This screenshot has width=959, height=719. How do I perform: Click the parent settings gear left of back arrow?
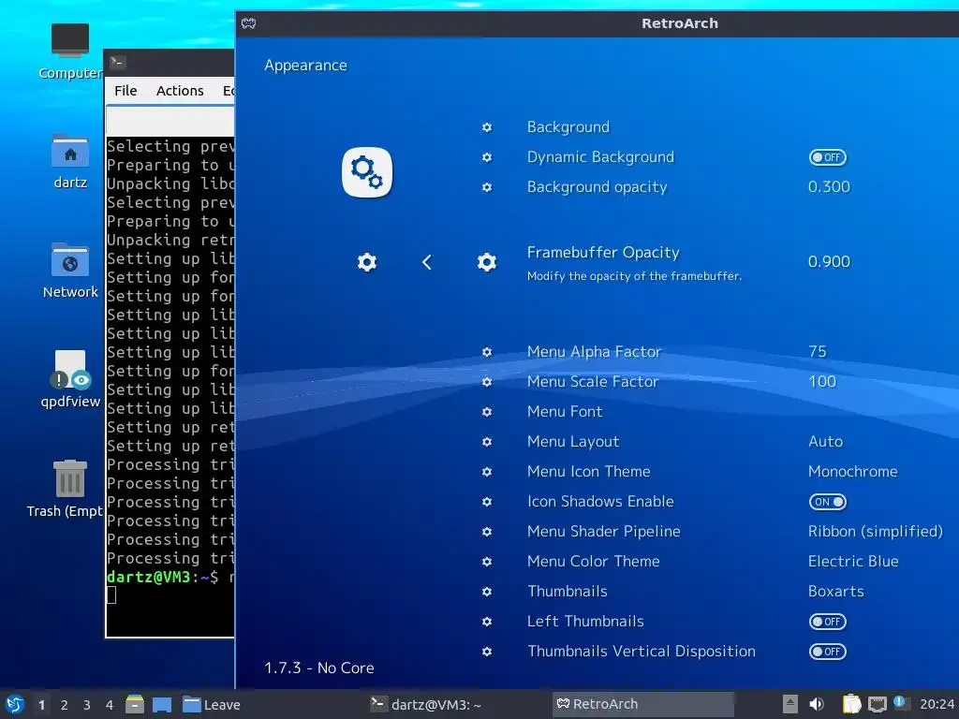pyautogui.click(x=367, y=262)
